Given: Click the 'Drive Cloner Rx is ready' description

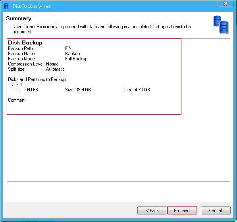Looking at the screenshot, I should coord(101,29).
